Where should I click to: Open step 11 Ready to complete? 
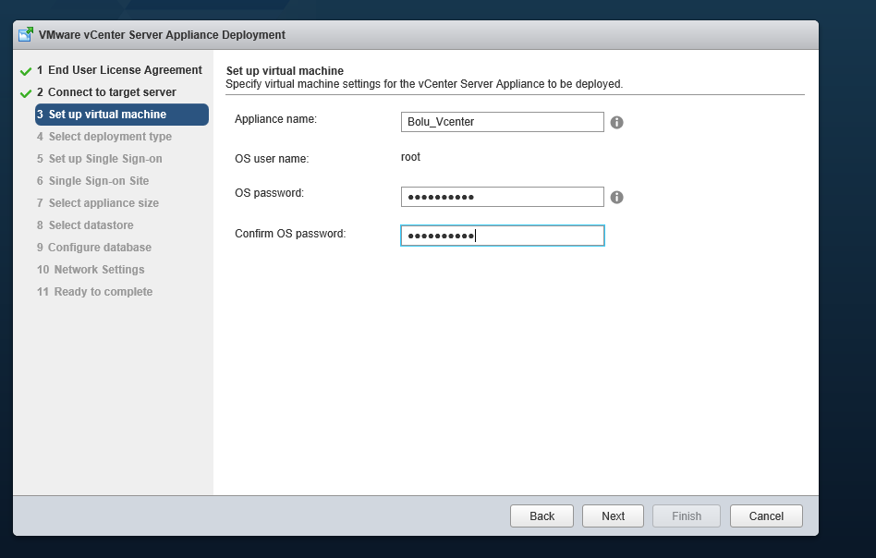click(x=94, y=292)
